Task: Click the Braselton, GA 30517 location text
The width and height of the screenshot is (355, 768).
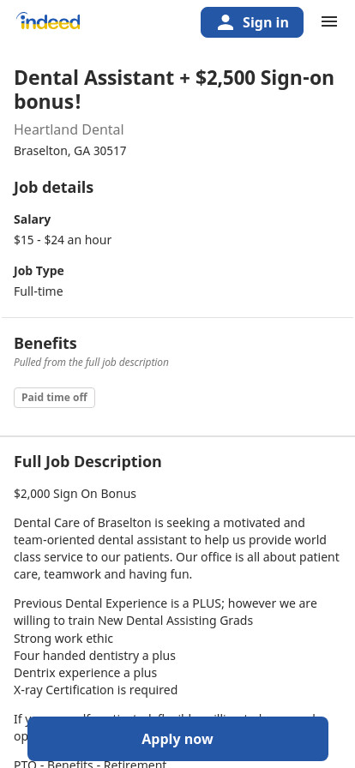Action: click(x=70, y=151)
